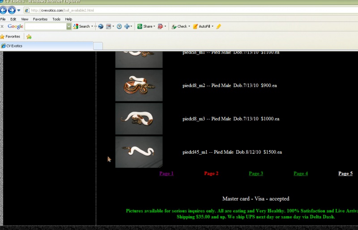Click the piedcl8_m3 $1000 listing text
Viewport: 358px width, 230px height.
point(231,119)
